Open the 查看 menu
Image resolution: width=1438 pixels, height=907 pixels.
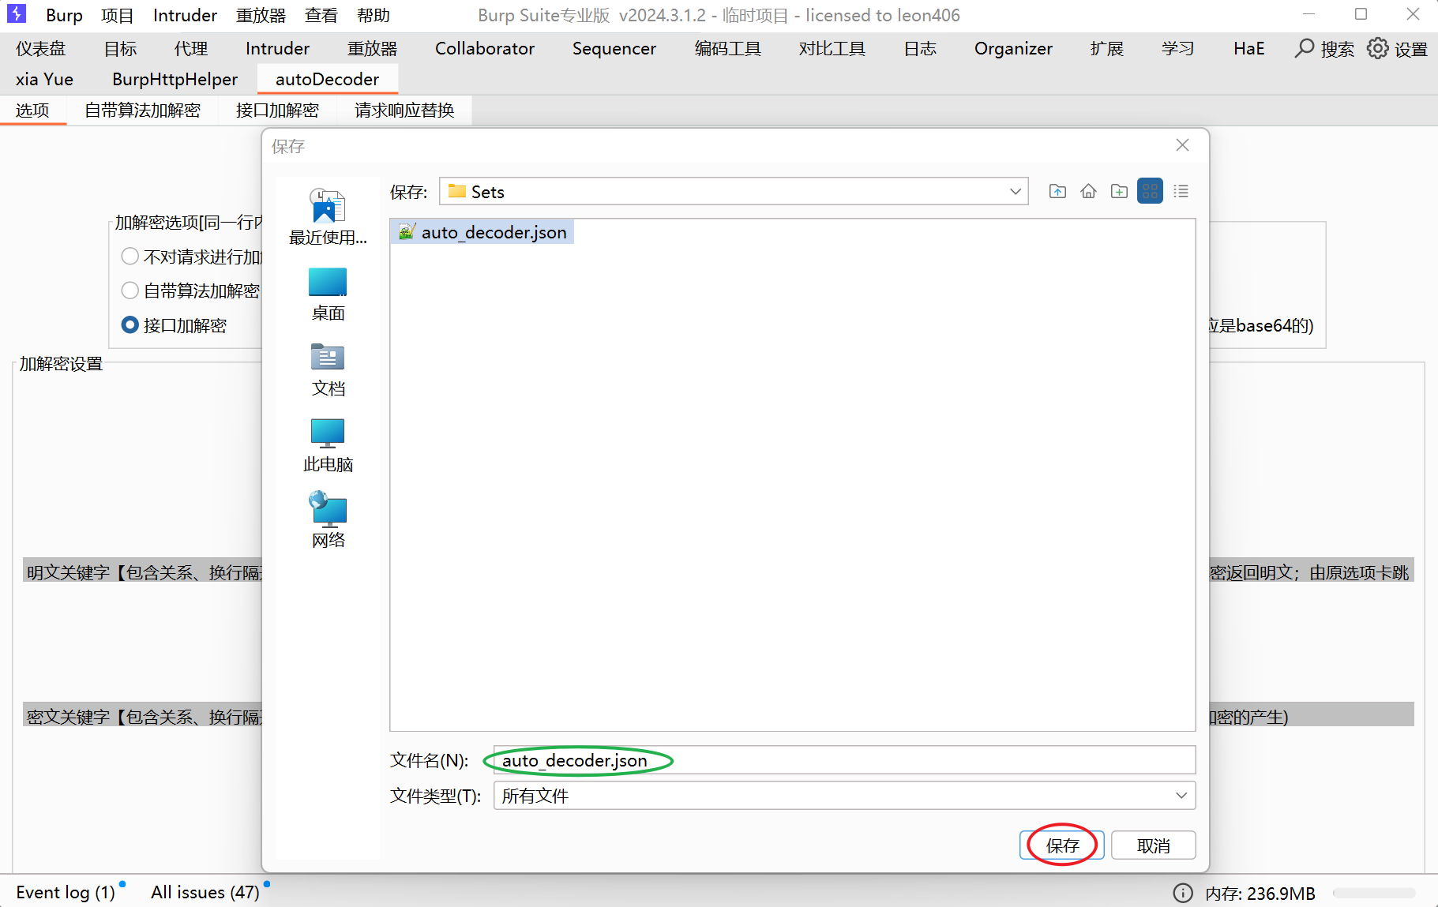[x=321, y=15]
